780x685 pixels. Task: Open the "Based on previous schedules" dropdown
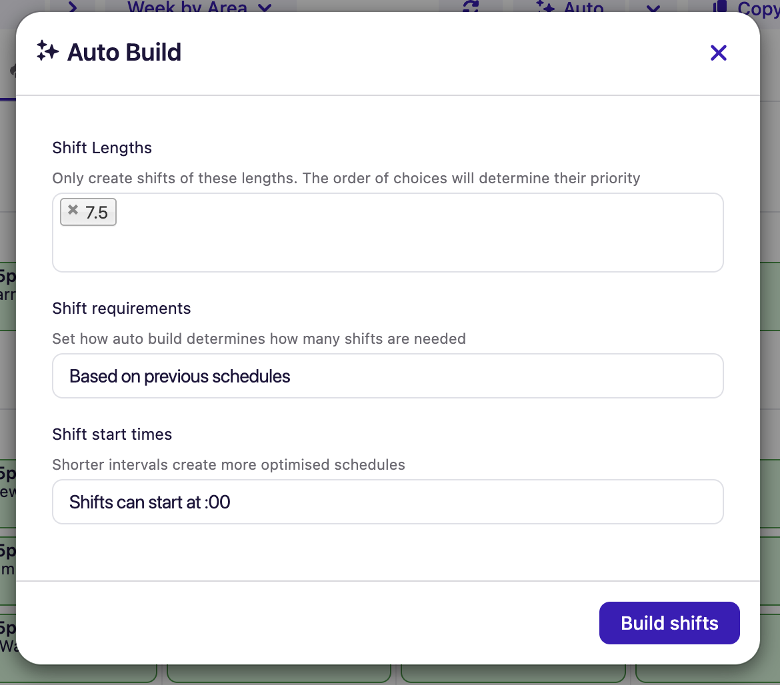tap(387, 376)
